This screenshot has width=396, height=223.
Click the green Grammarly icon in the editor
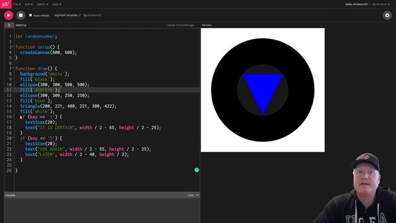197,170
